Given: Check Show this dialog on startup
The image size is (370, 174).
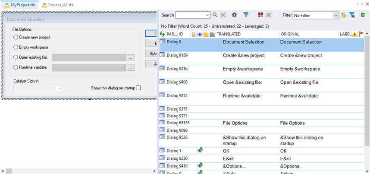Looking at the screenshot, I should 138,88.
